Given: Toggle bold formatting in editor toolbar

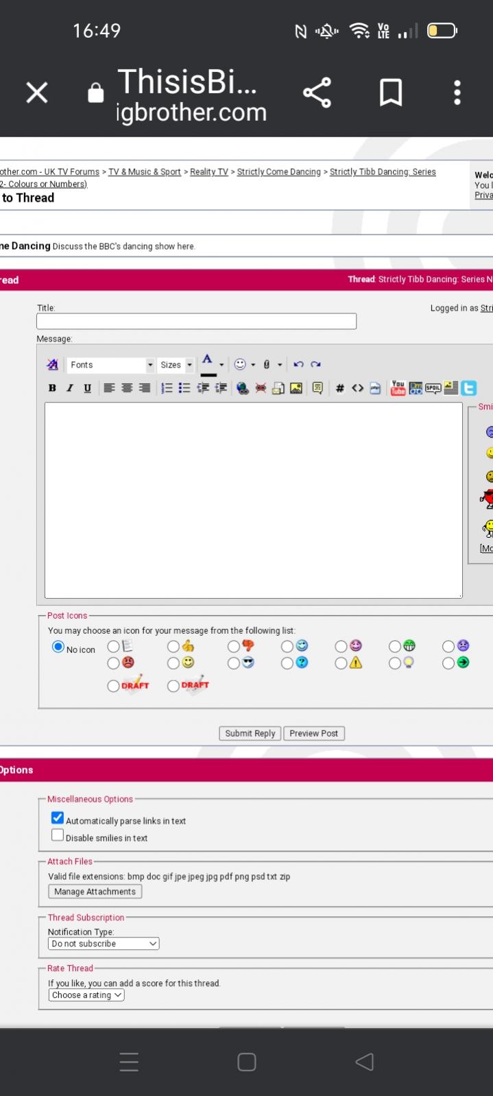Looking at the screenshot, I should tap(52, 388).
